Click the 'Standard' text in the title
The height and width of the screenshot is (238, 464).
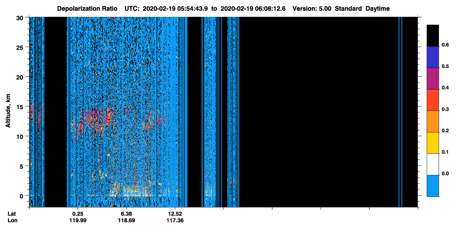point(348,9)
